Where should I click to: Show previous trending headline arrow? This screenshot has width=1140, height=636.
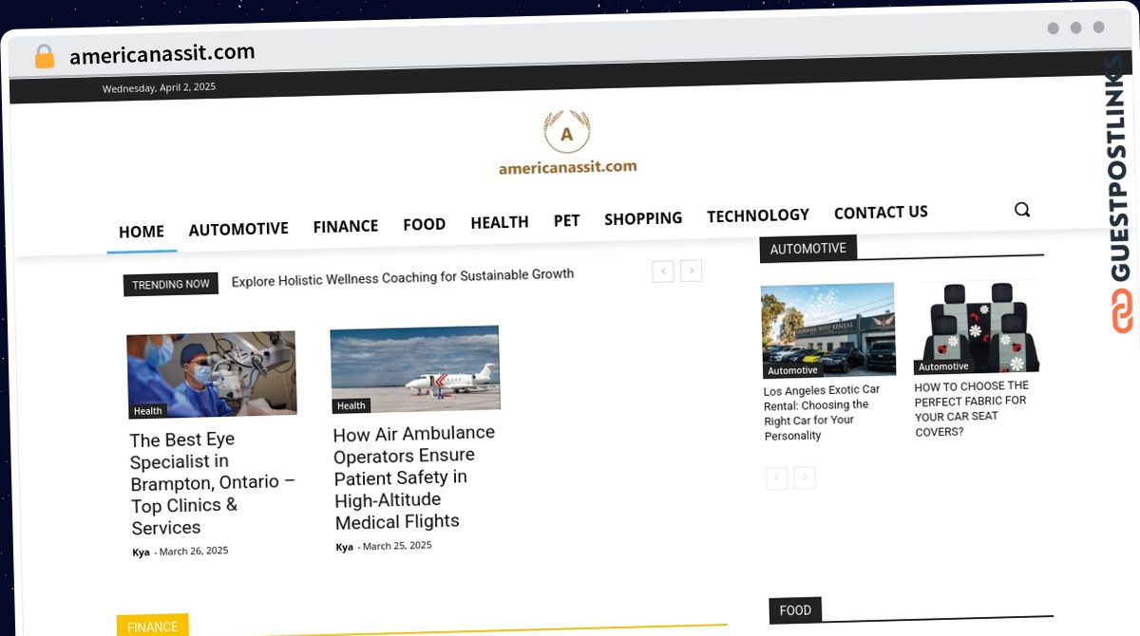pos(663,271)
